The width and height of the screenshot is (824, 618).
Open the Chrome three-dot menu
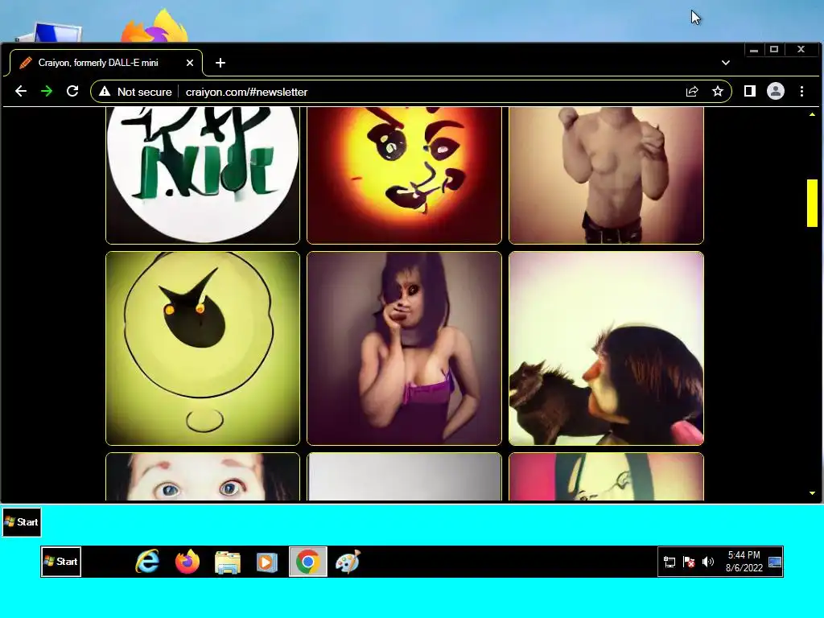[802, 92]
